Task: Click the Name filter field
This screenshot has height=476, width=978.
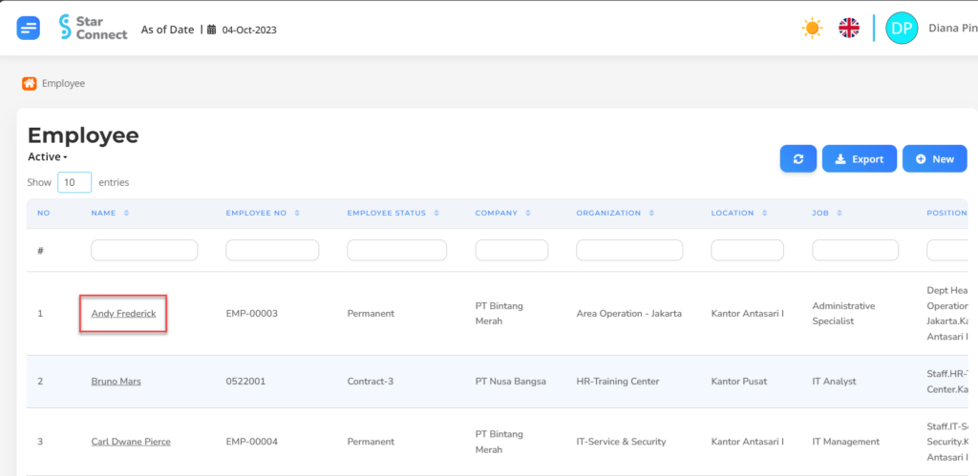Action: coord(144,250)
